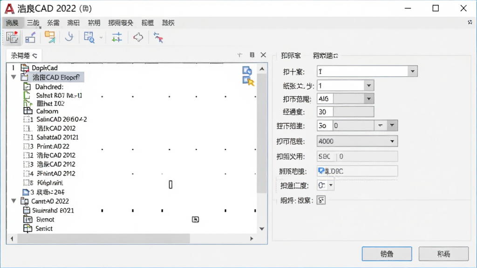Click the tree's scroll down arrow

(262, 229)
